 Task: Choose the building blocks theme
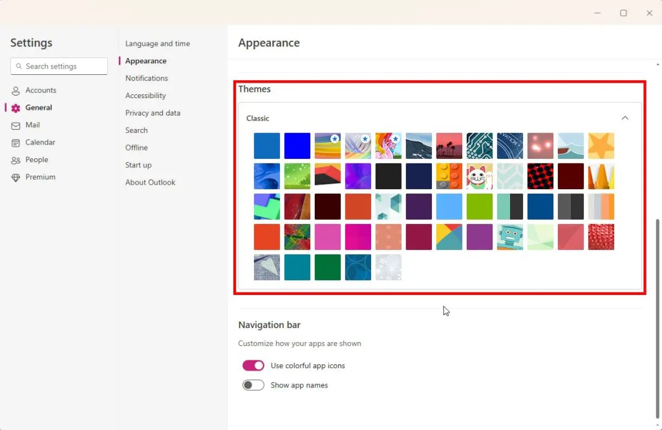click(x=449, y=176)
